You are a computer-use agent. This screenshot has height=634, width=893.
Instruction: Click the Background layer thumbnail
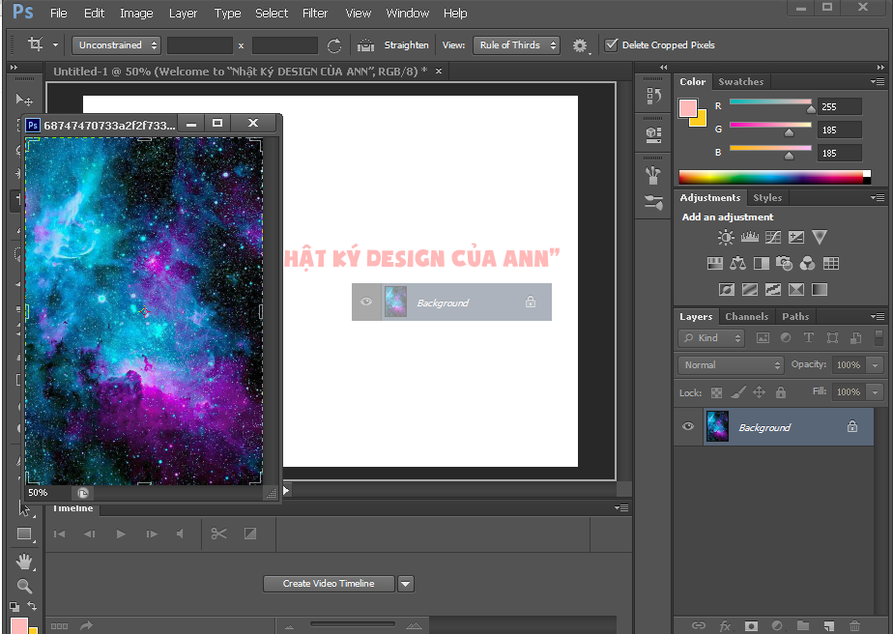point(717,426)
